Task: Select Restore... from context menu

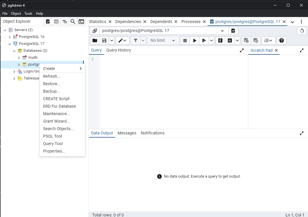Action: 62,84
